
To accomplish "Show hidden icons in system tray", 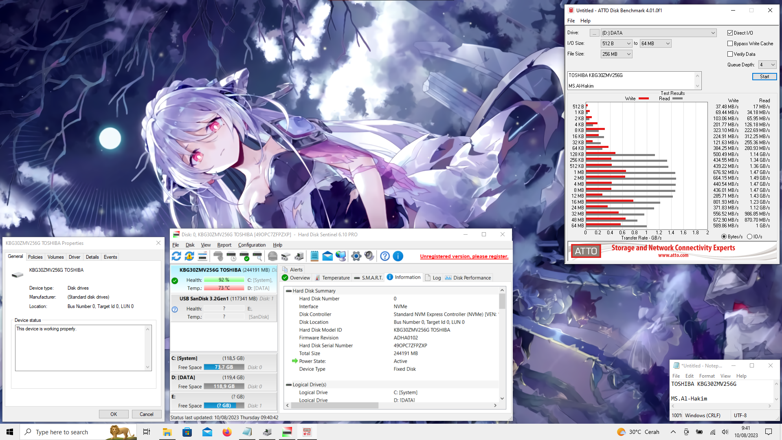I will tap(673, 432).
